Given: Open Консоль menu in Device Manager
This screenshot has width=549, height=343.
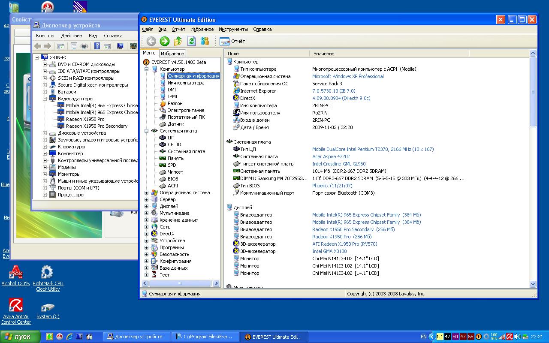Looking at the screenshot, I should coord(45,36).
